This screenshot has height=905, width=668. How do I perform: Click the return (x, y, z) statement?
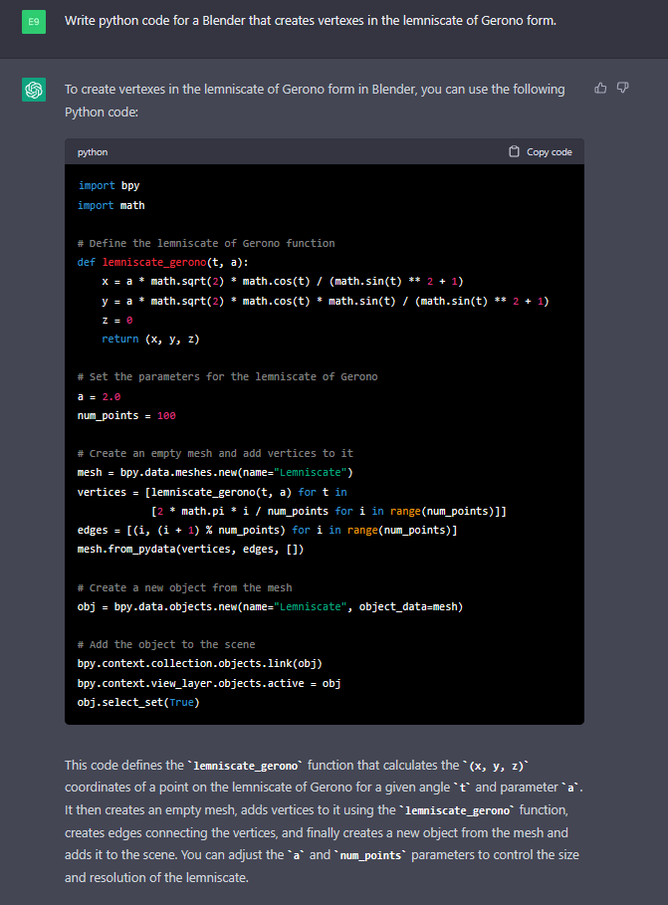[x=149, y=339]
